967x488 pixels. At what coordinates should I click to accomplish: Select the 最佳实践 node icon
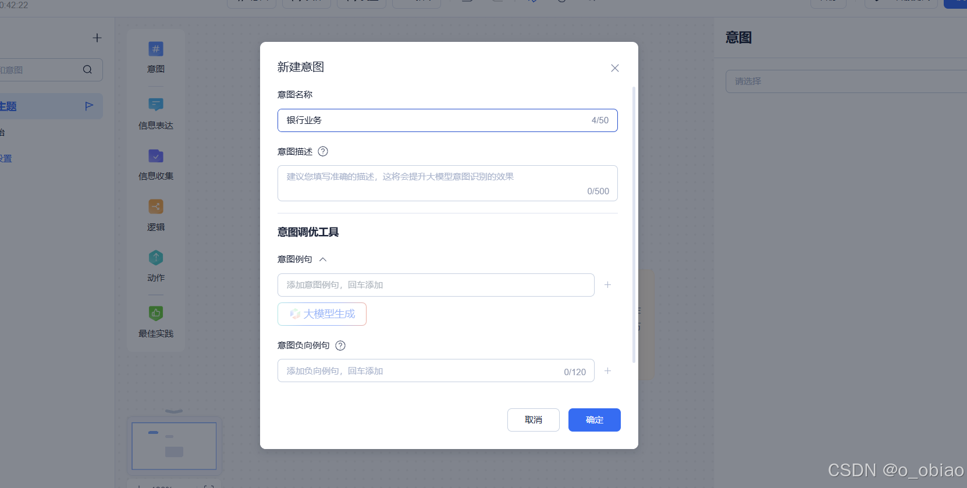point(156,314)
